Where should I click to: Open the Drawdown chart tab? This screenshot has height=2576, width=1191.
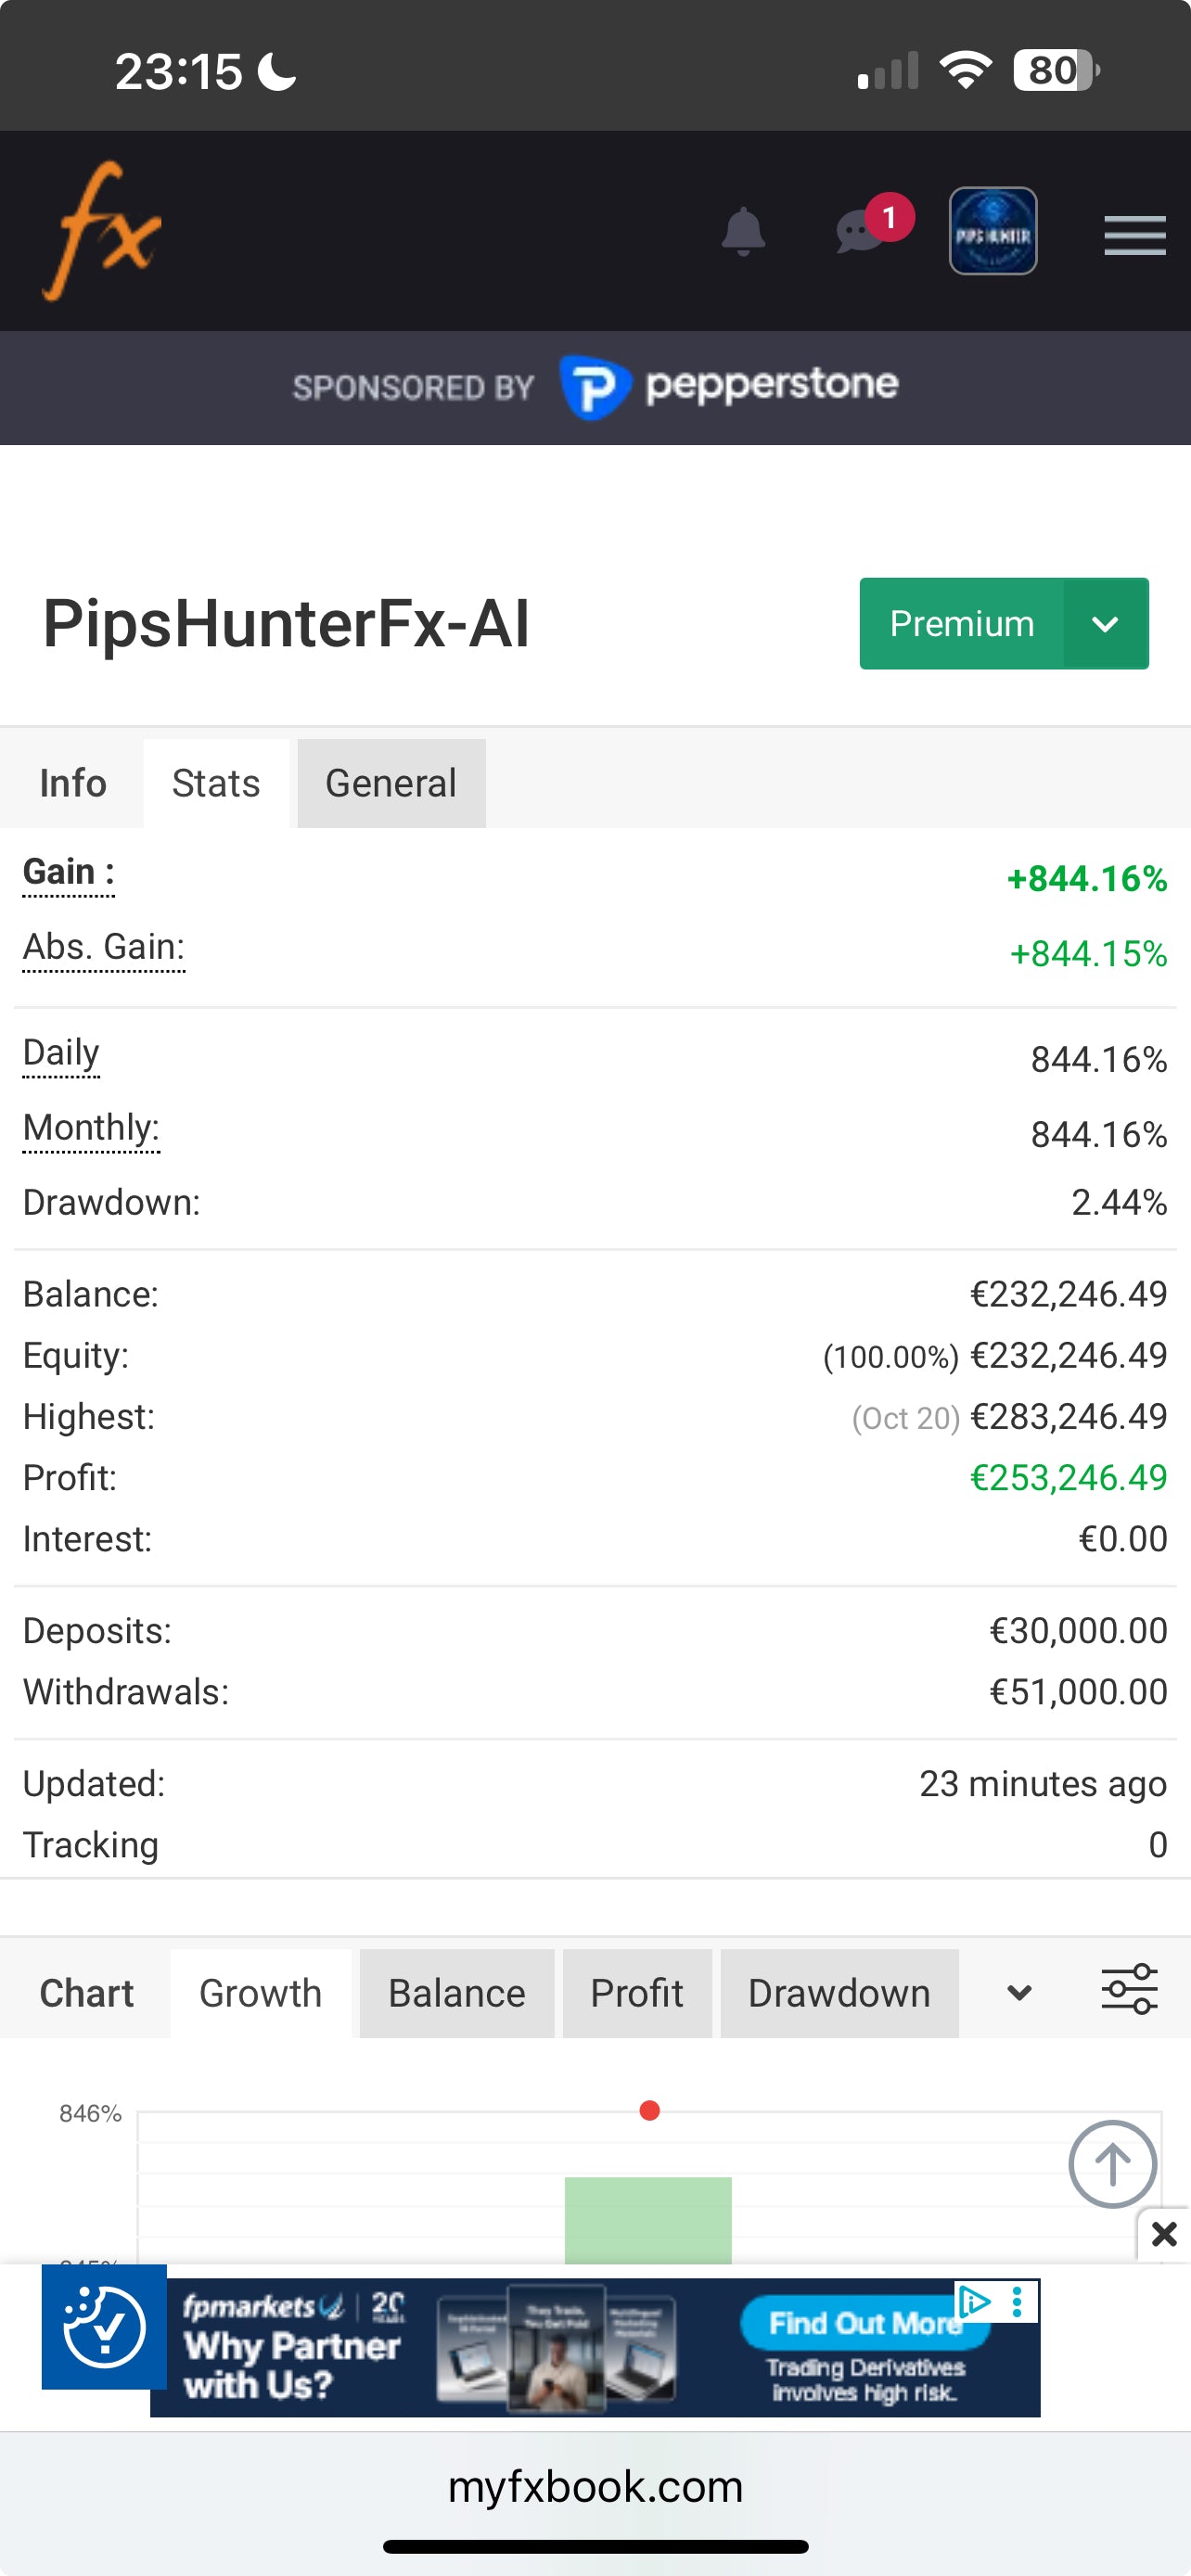pyautogui.click(x=839, y=1993)
